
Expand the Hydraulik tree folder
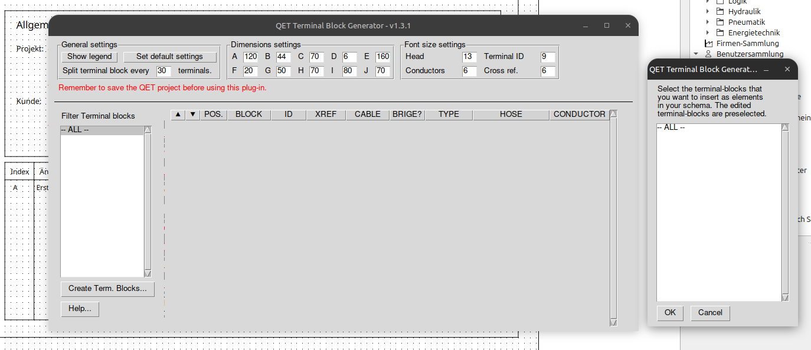[708, 12]
